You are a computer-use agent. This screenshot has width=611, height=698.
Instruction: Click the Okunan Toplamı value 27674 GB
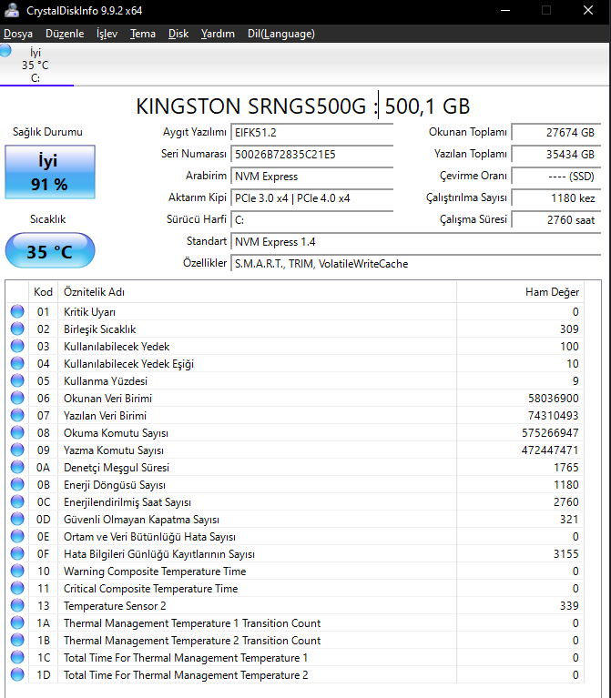tap(555, 133)
